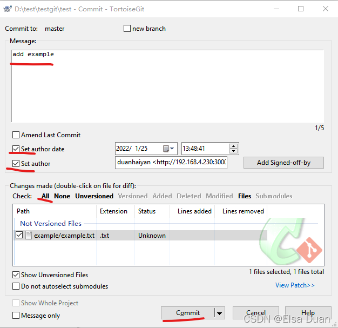
Task: Check Amend Last Commit option
Action: point(16,135)
